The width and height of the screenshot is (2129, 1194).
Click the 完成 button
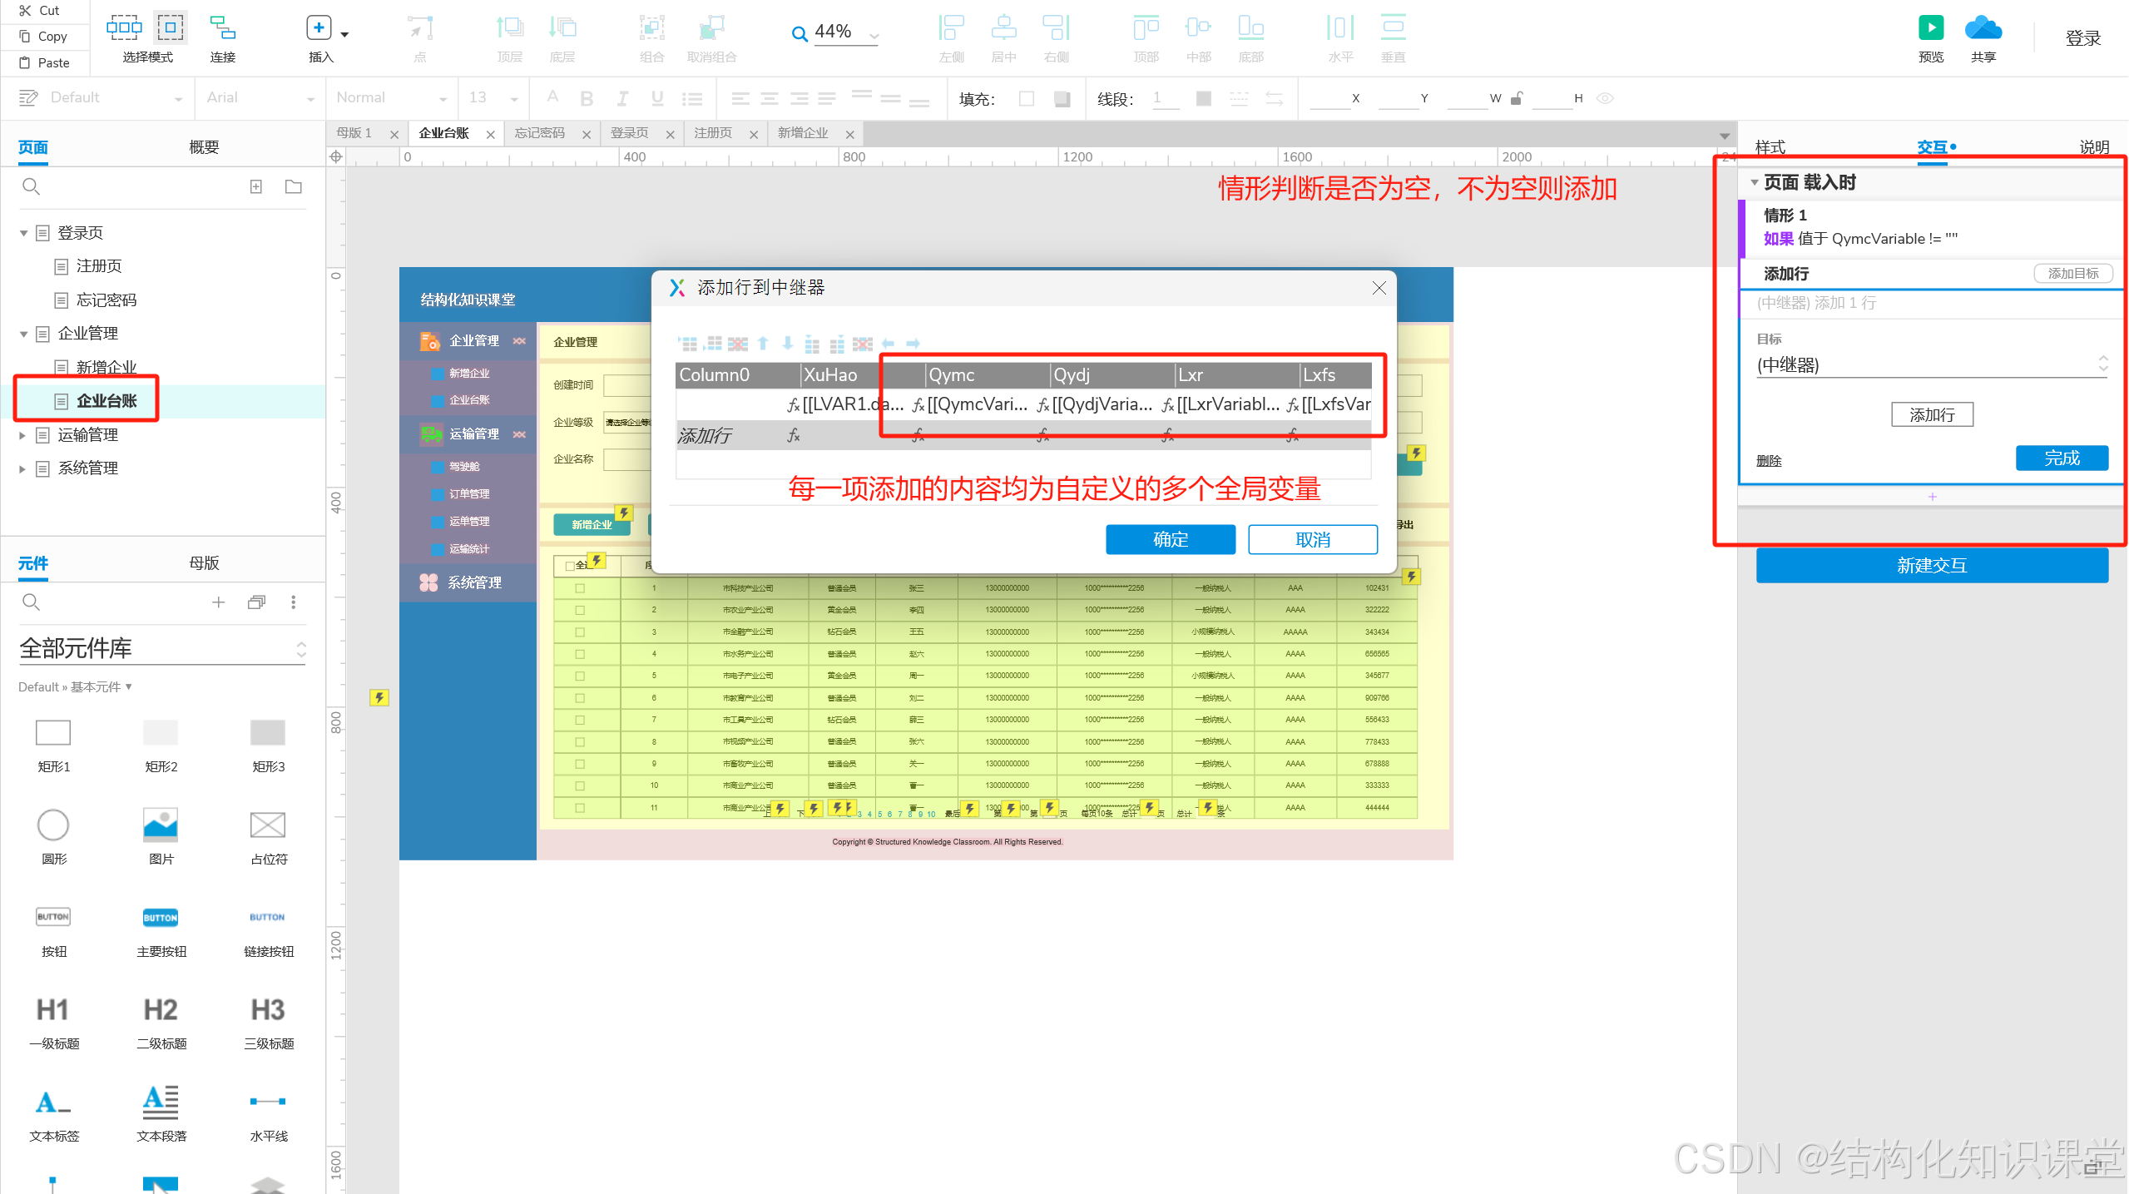pos(2061,458)
